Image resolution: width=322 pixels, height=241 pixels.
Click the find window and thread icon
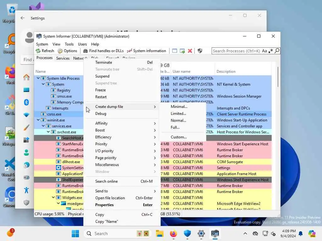182,51
